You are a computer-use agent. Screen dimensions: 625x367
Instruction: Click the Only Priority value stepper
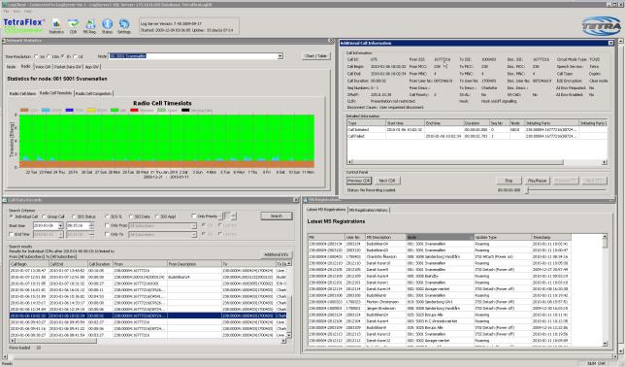(x=234, y=217)
